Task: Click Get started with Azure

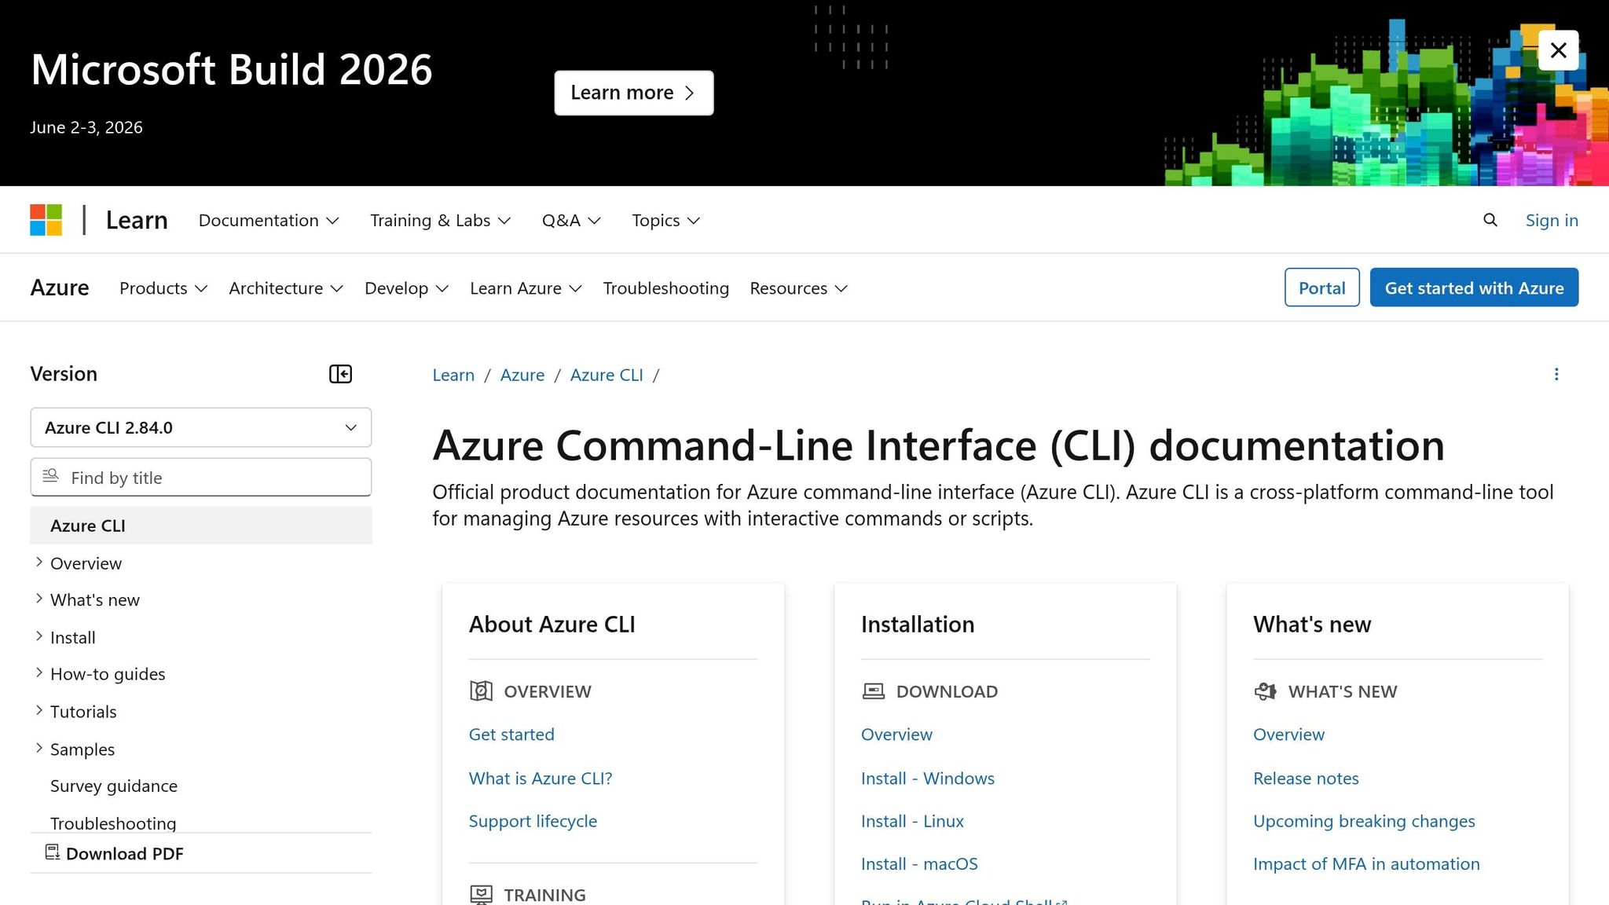Action: (1473, 288)
